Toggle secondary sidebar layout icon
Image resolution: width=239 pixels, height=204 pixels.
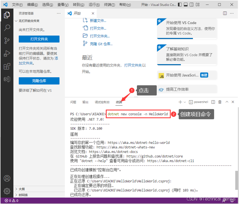pyautogui.click(x=191, y=5)
